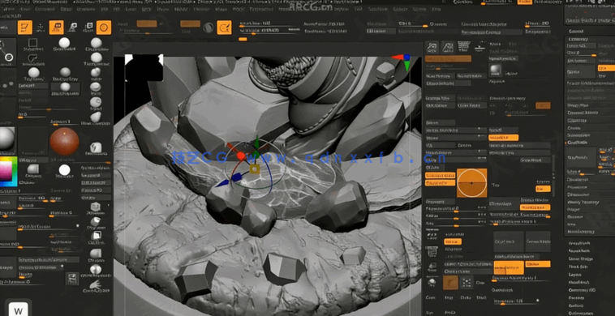Click the small picture-frame icon in left panel

(71, 279)
